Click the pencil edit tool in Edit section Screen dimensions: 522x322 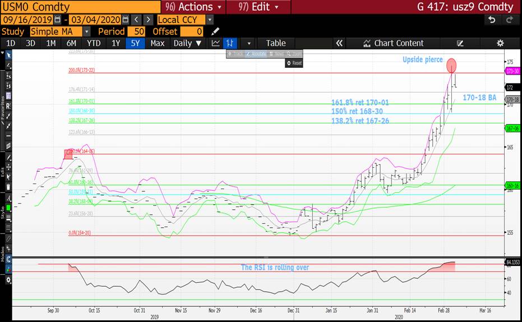(x=8, y=157)
